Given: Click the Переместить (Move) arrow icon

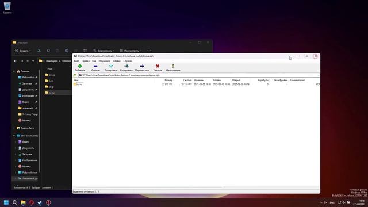Looking at the screenshot, I should tap(142, 66).
